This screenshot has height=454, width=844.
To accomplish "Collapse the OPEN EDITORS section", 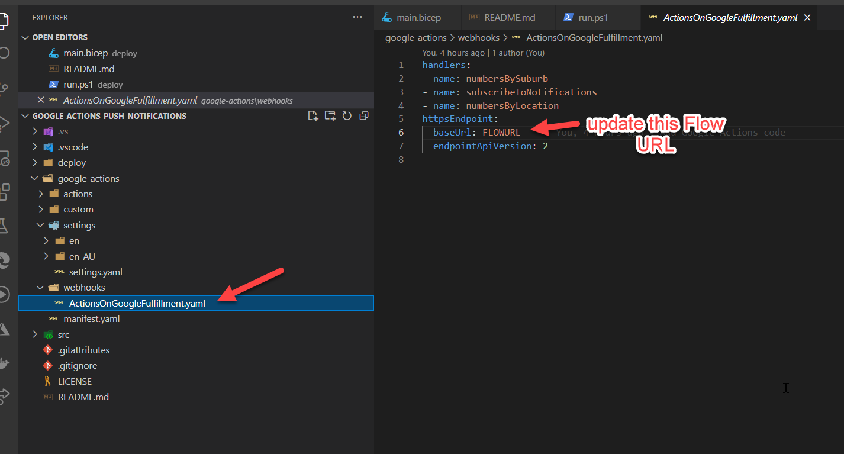I will pyautogui.click(x=25, y=37).
